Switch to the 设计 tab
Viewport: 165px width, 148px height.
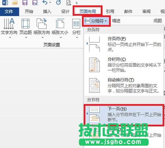click(65, 11)
